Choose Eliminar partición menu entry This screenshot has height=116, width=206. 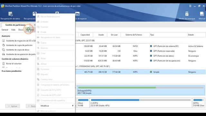click(55, 111)
